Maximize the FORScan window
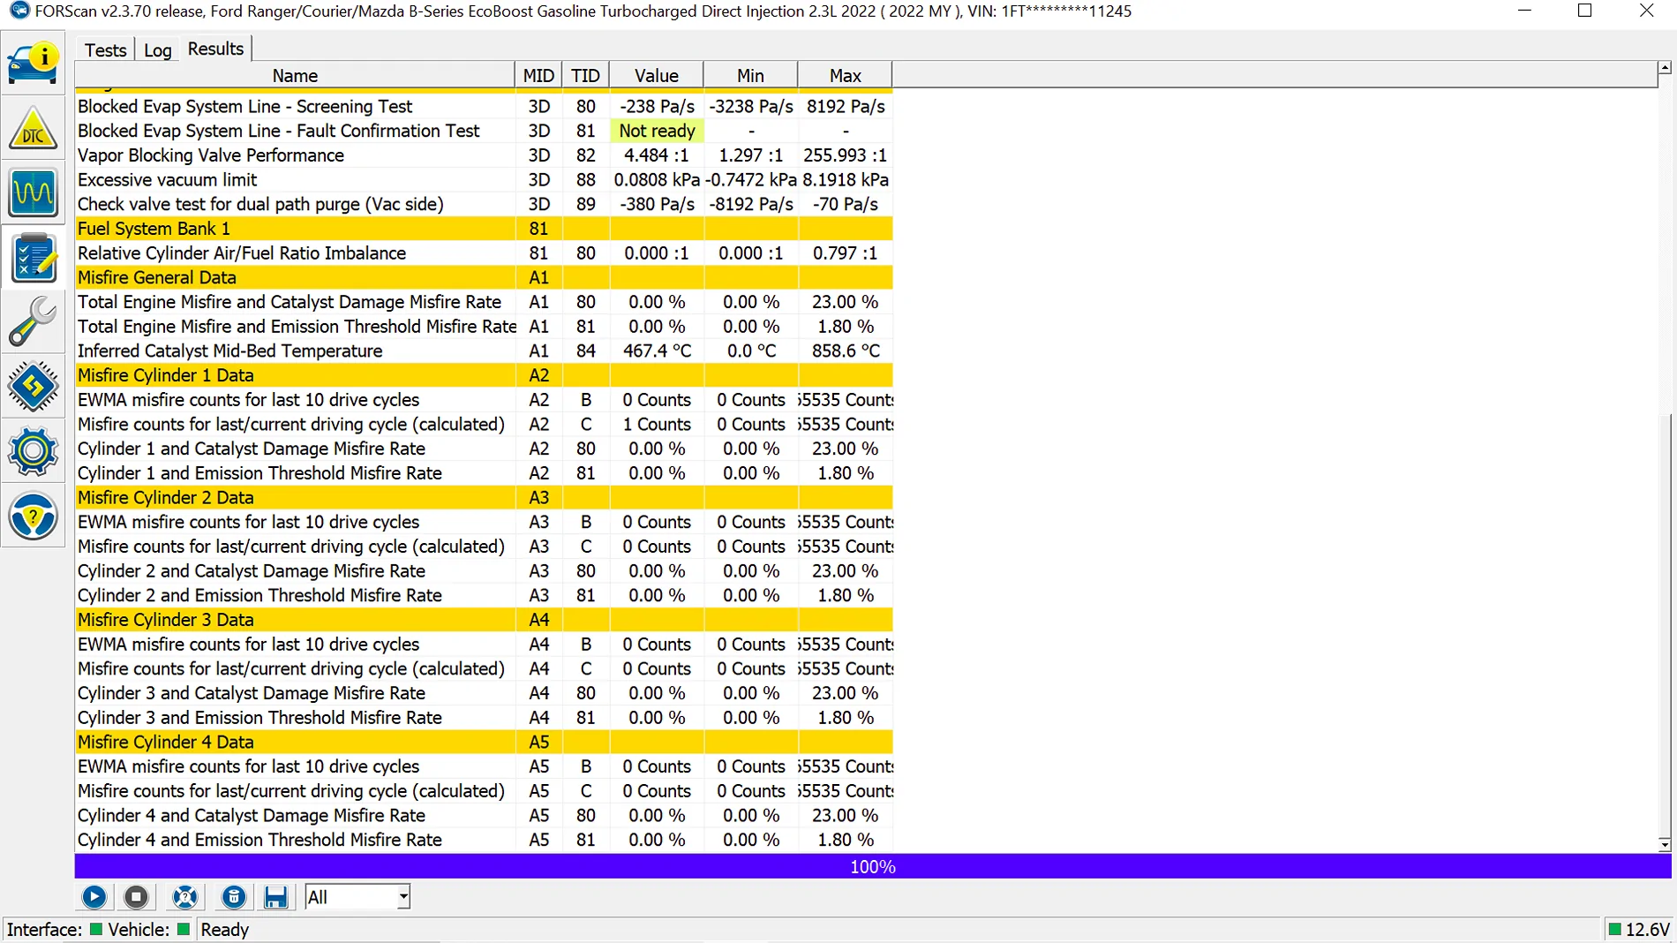The width and height of the screenshot is (1677, 943). [1585, 11]
